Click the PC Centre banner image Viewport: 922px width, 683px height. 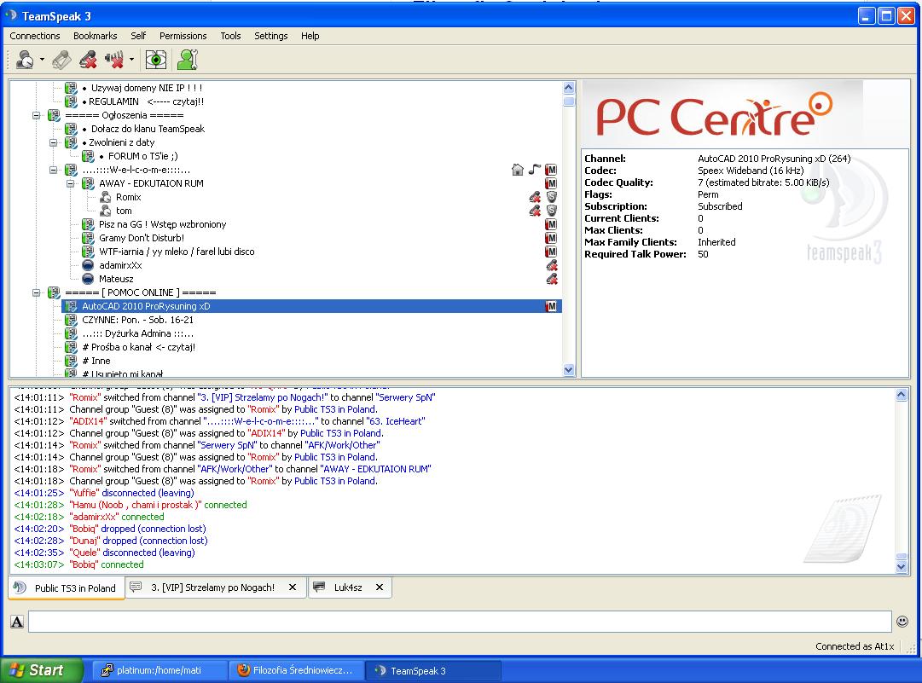coord(722,114)
